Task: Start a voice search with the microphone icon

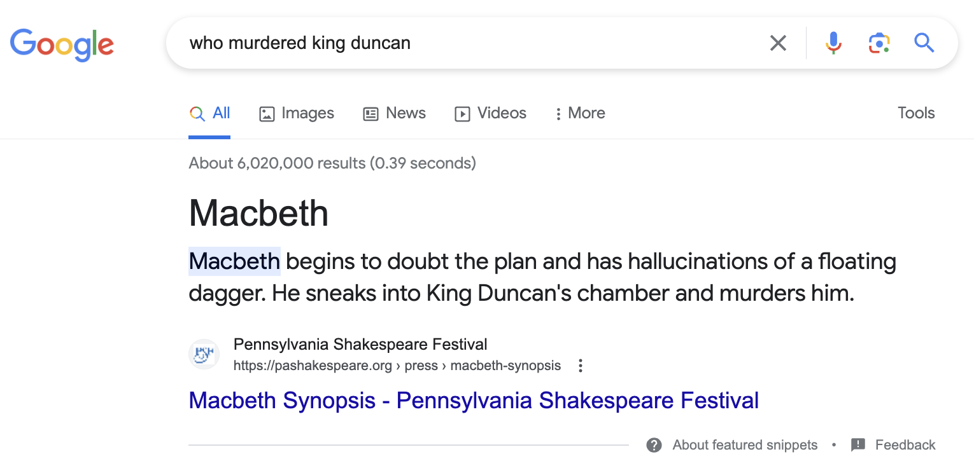Action: click(x=833, y=43)
